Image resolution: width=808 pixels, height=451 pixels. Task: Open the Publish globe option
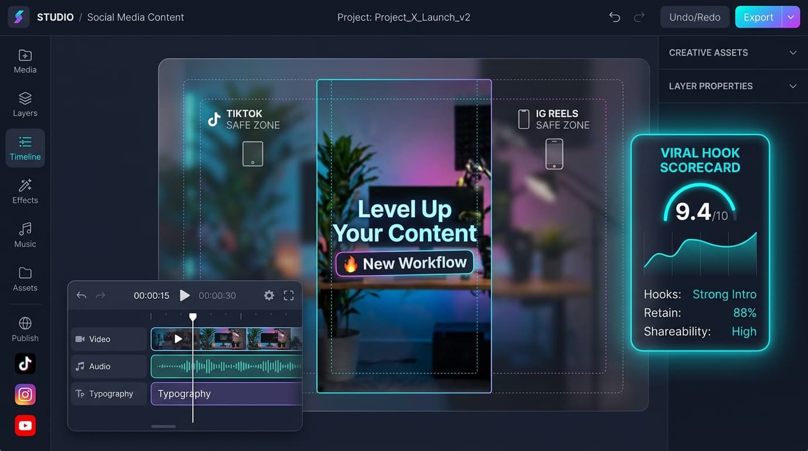[25, 329]
